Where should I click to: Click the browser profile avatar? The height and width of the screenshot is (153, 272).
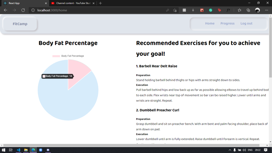[257, 10]
